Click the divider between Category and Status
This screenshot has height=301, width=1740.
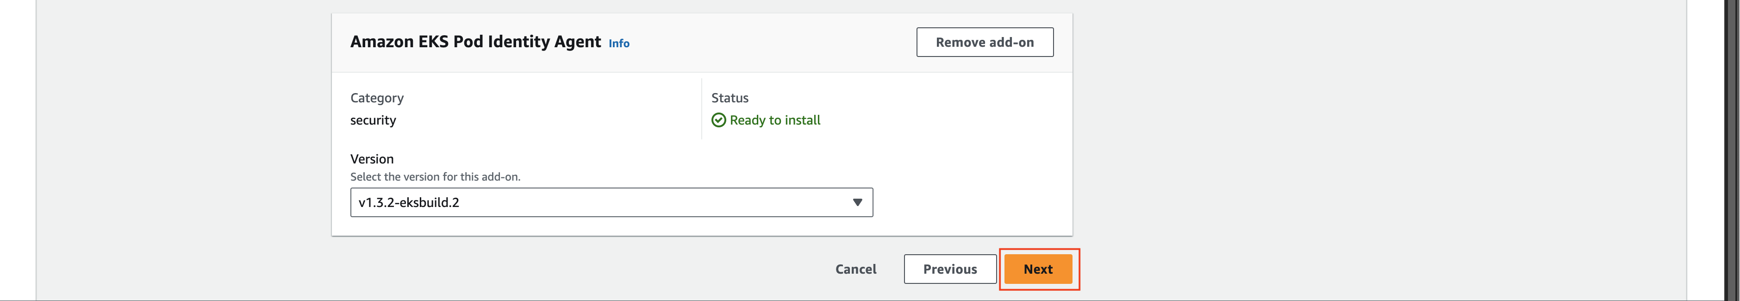coord(702,109)
